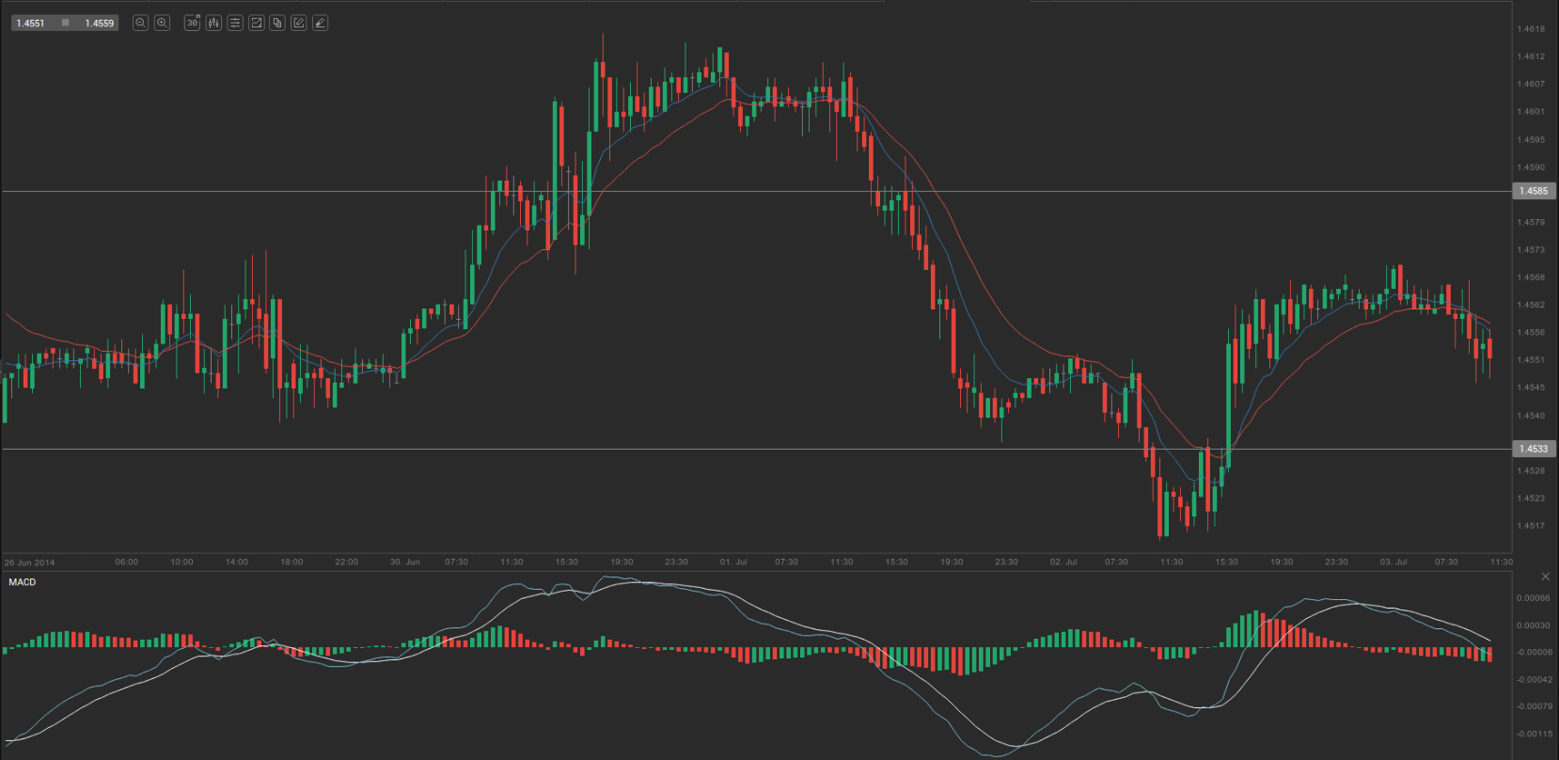
Task: Select the 1.4533 price level marker
Action: tap(1533, 449)
